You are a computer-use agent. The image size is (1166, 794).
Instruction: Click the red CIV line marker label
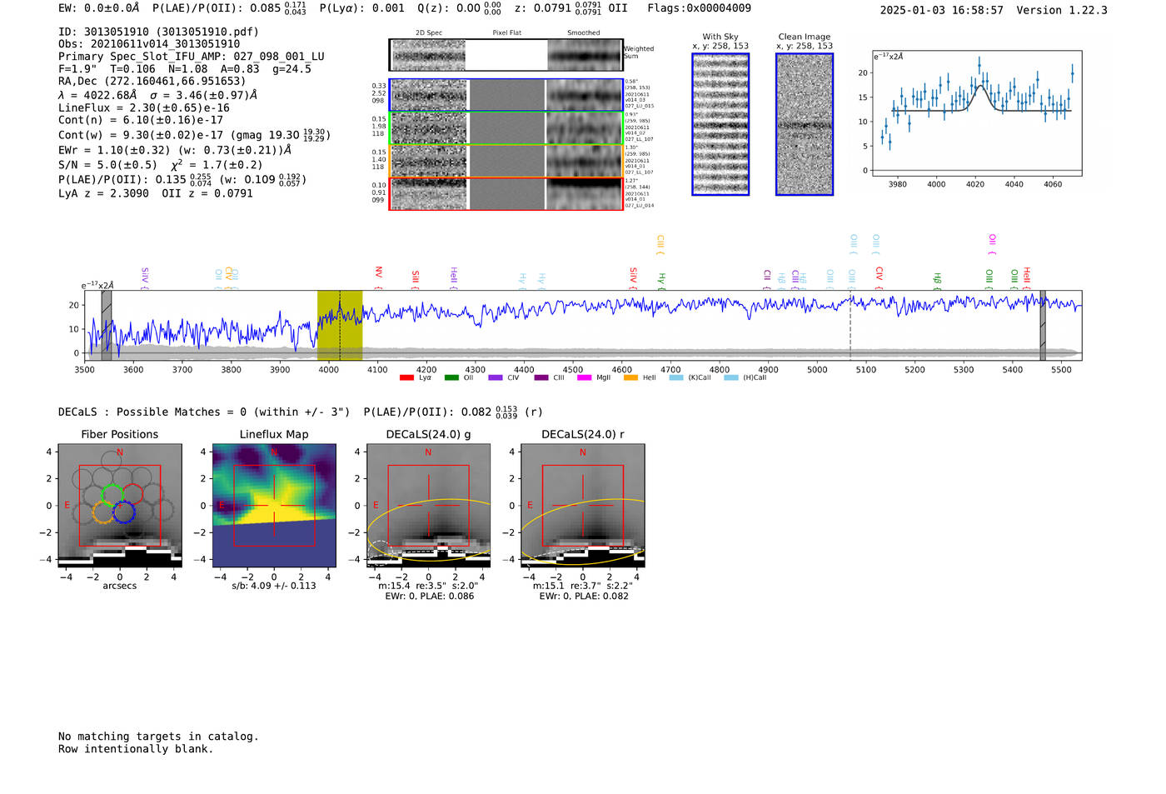point(879,273)
